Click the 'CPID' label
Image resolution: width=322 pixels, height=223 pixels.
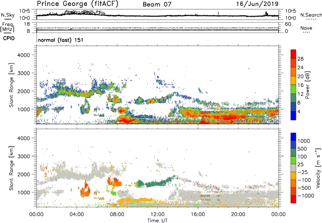tap(9, 38)
